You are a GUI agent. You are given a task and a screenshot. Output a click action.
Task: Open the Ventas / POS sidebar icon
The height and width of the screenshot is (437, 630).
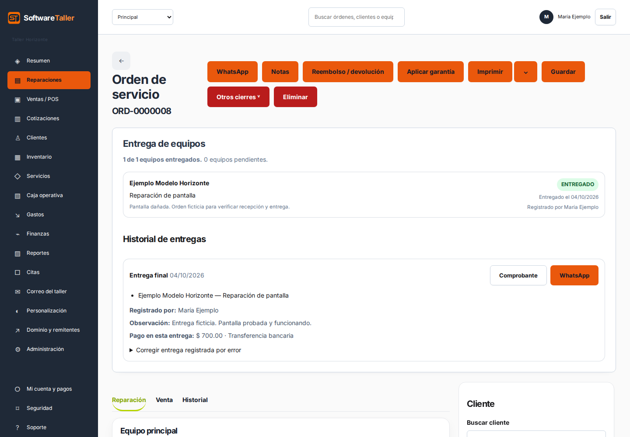(17, 100)
